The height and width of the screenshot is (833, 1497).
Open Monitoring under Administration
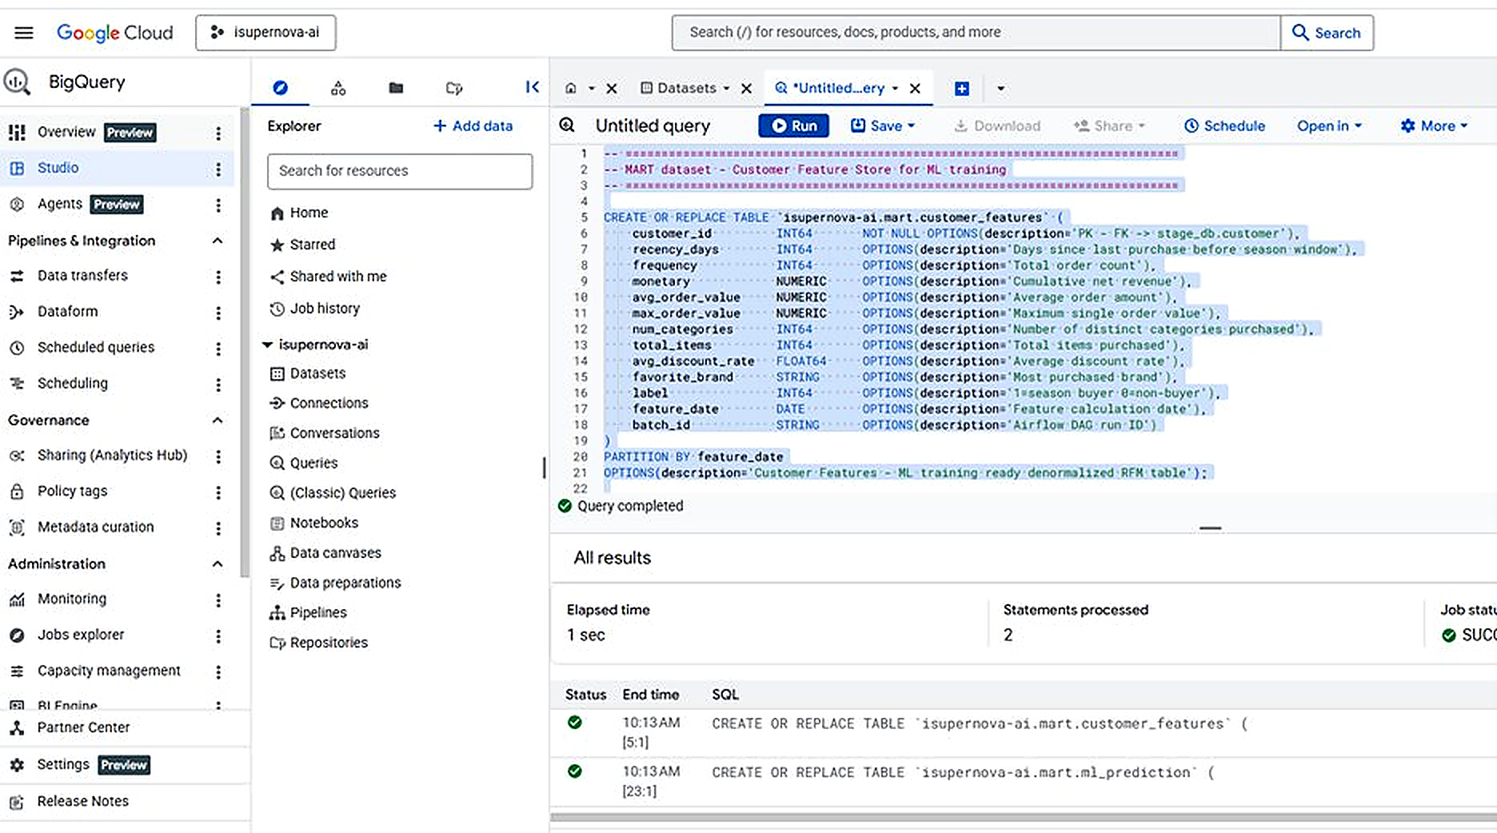(x=71, y=599)
